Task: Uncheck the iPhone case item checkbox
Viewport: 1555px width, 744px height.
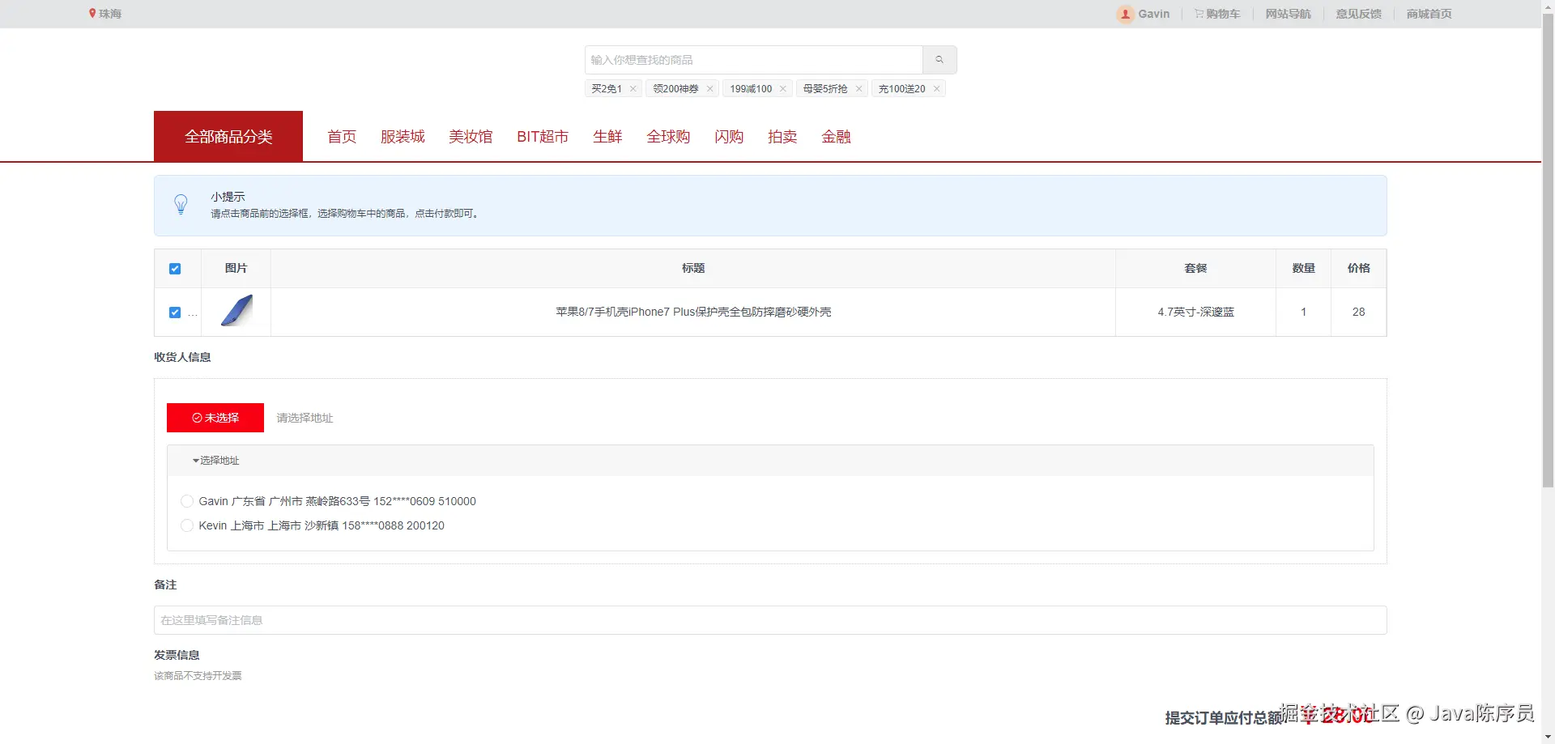Action: [175, 312]
